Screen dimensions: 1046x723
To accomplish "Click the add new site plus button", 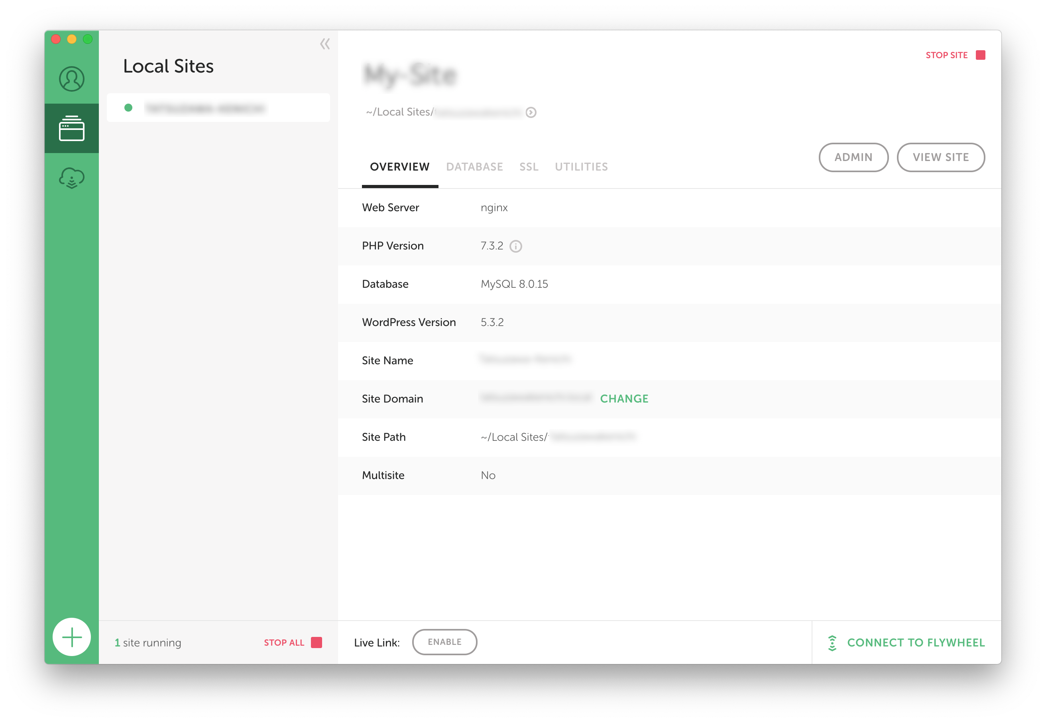I will [x=72, y=637].
